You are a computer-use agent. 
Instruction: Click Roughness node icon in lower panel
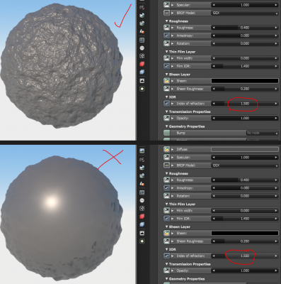tap(166, 180)
